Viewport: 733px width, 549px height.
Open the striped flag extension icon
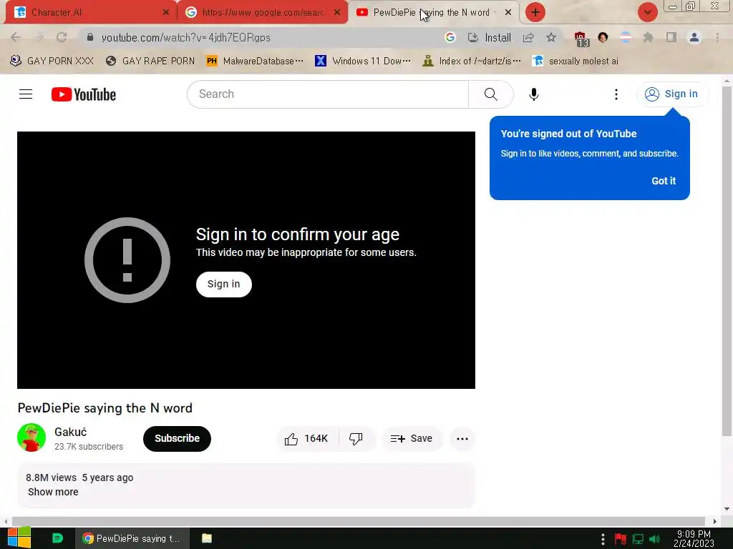coord(626,37)
